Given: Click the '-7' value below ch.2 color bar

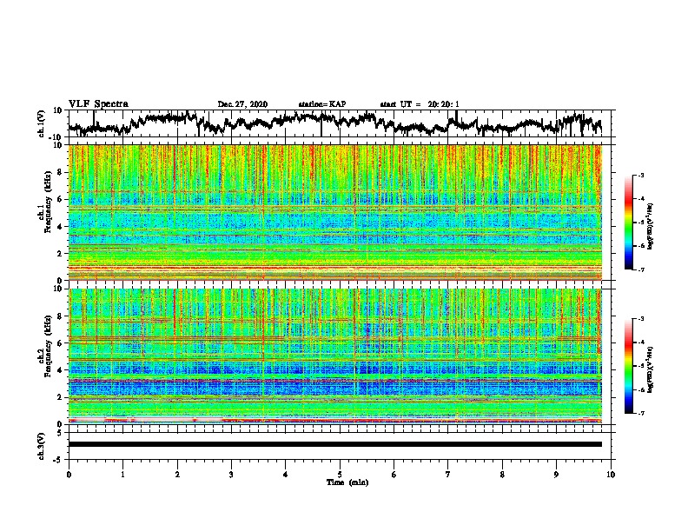Looking at the screenshot, I should (641, 413).
